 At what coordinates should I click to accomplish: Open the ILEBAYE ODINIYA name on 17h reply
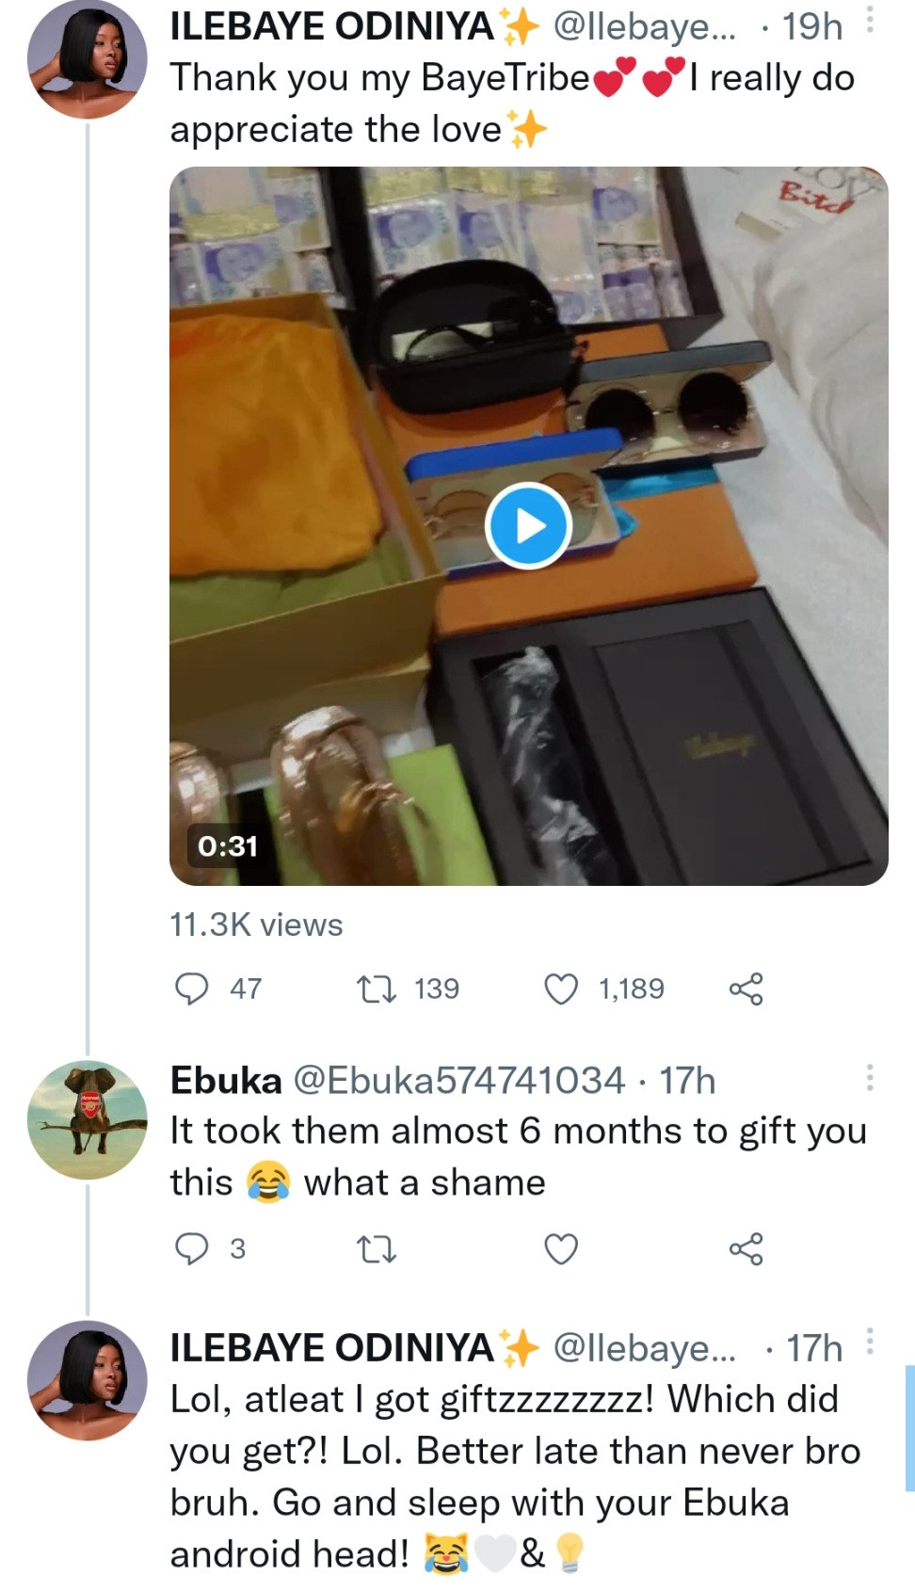(x=332, y=1348)
